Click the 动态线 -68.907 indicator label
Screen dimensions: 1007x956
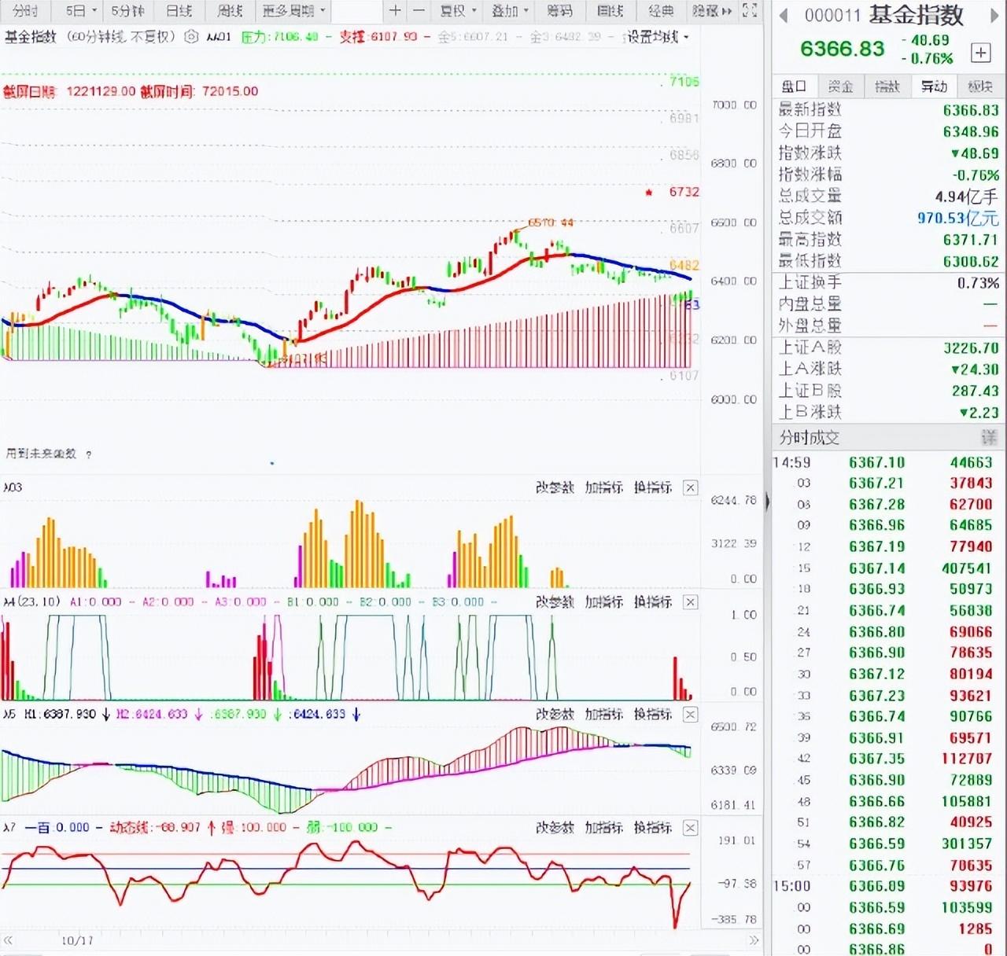[156, 828]
